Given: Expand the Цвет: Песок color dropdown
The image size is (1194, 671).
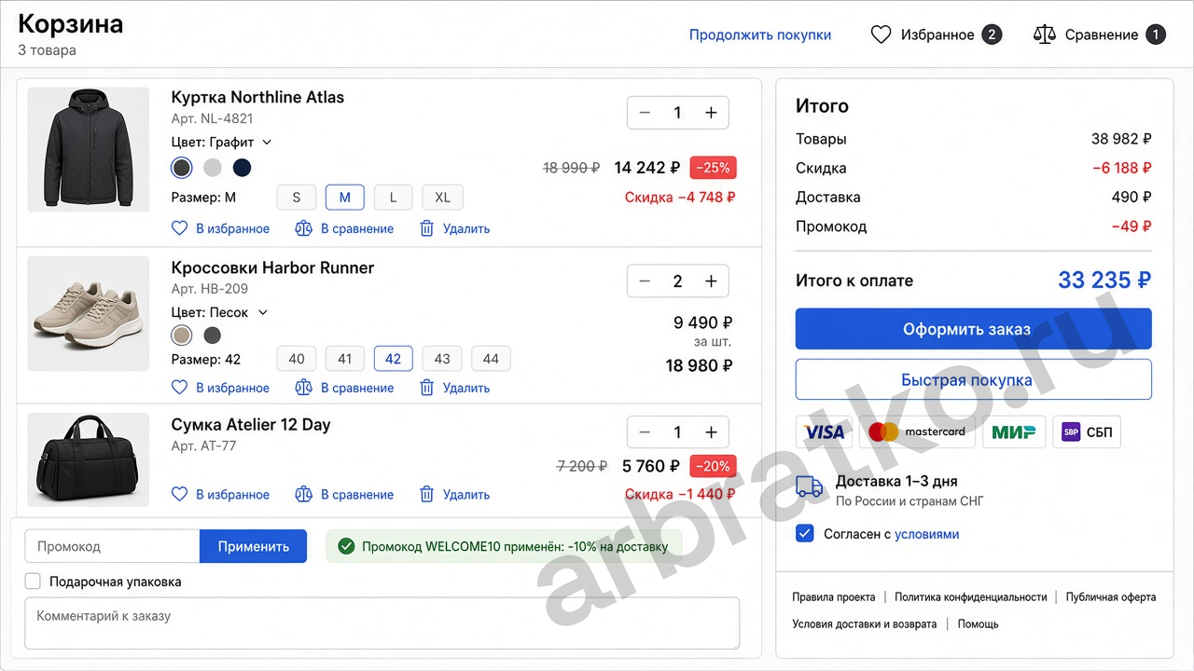Looking at the screenshot, I should (262, 313).
